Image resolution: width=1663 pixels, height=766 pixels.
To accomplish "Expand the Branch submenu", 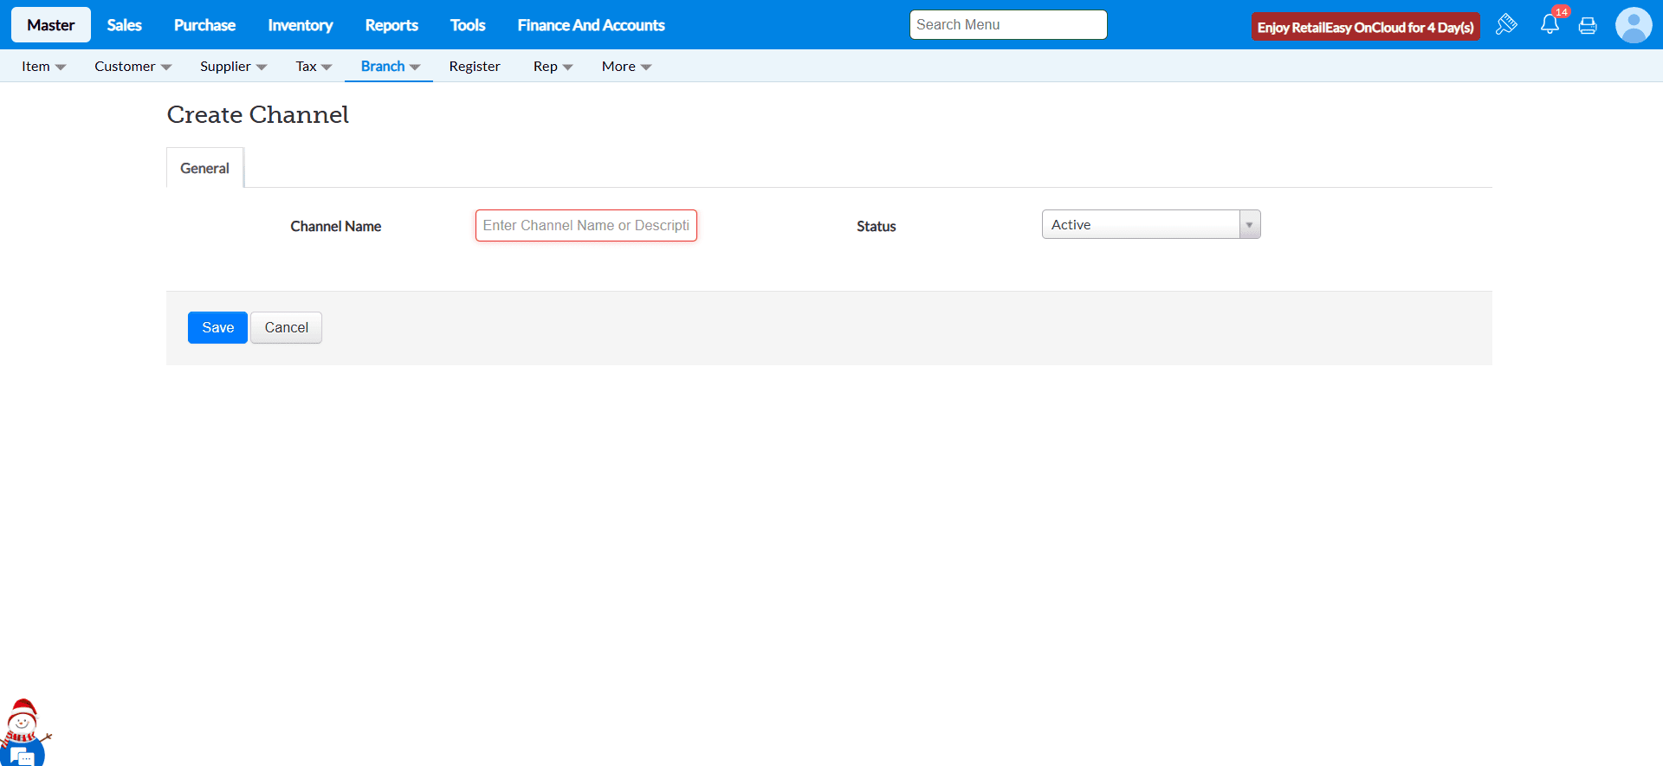I will [390, 67].
